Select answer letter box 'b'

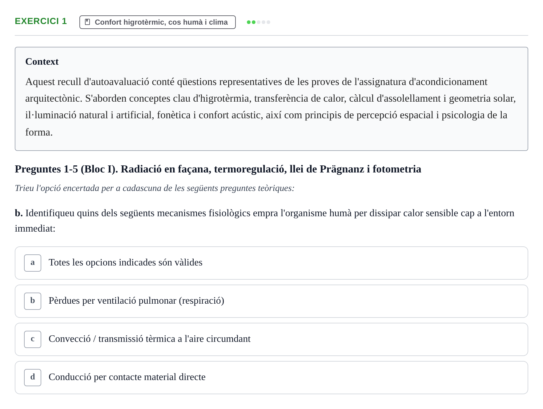pyautogui.click(x=33, y=301)
